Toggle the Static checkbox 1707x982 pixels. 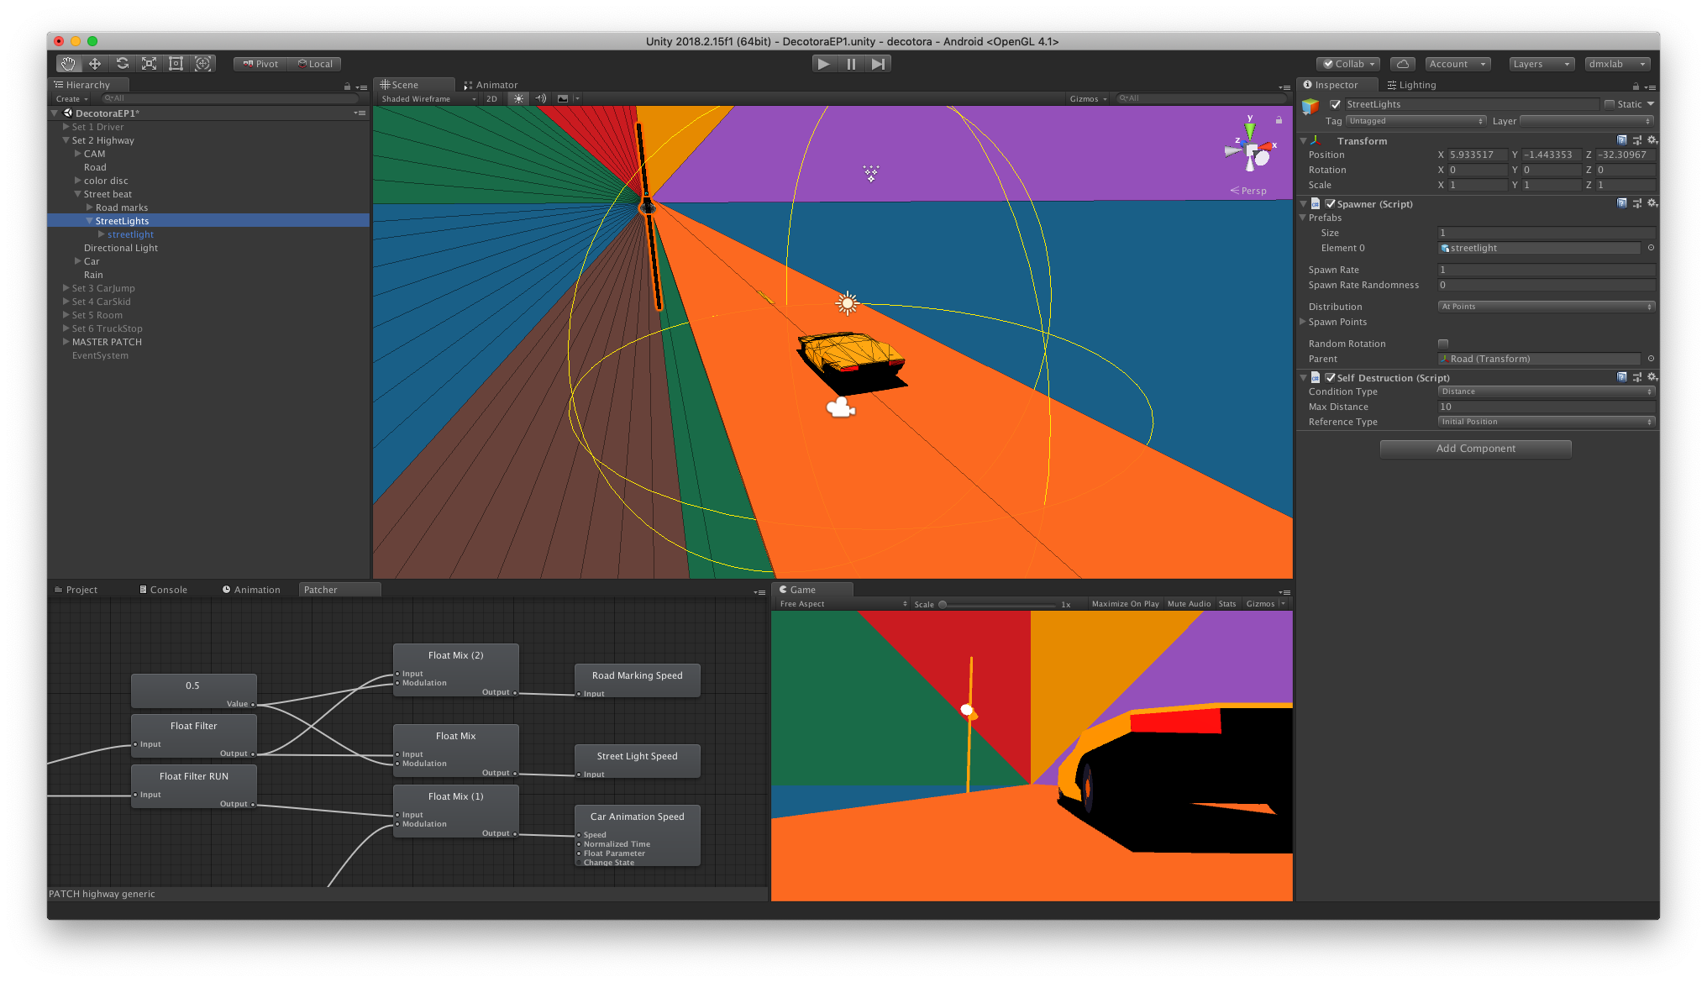(1609, 104)
